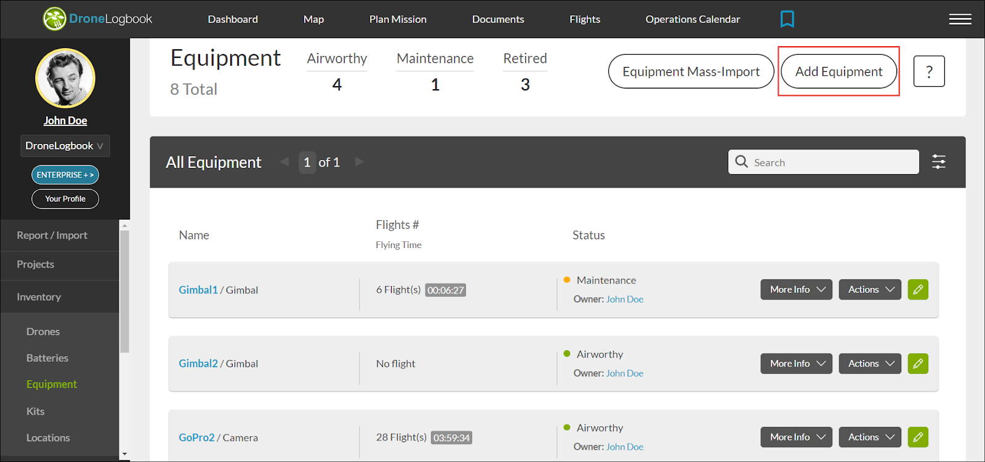Click the question mark help button
This screenshot has width=985, height=462.
click(929, 71)
